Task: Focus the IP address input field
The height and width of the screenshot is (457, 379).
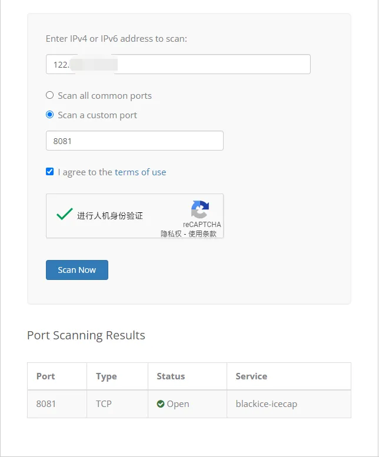Action: tap(178, 64)
